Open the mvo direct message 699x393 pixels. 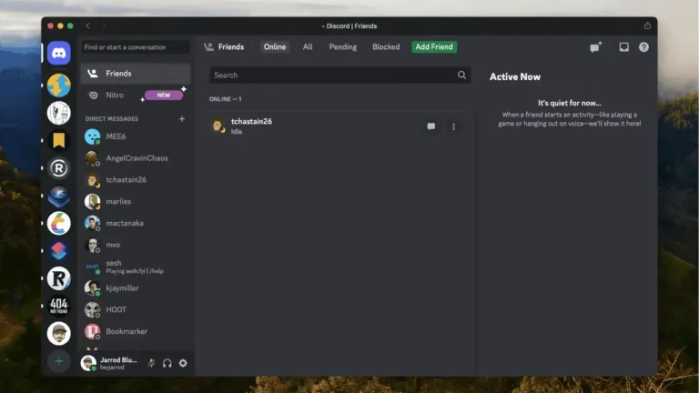pos(136,245)
